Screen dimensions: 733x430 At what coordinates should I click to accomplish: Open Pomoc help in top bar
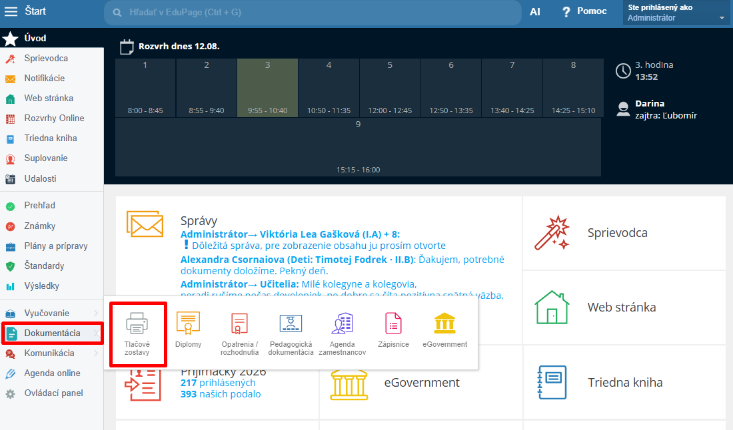click(x=585, y=11)
